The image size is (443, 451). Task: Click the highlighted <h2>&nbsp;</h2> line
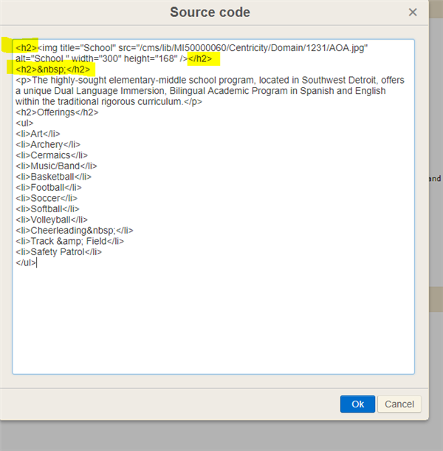pos(52,69)
